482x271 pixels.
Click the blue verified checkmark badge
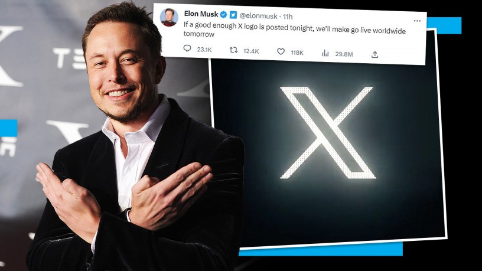pos(223,14)
